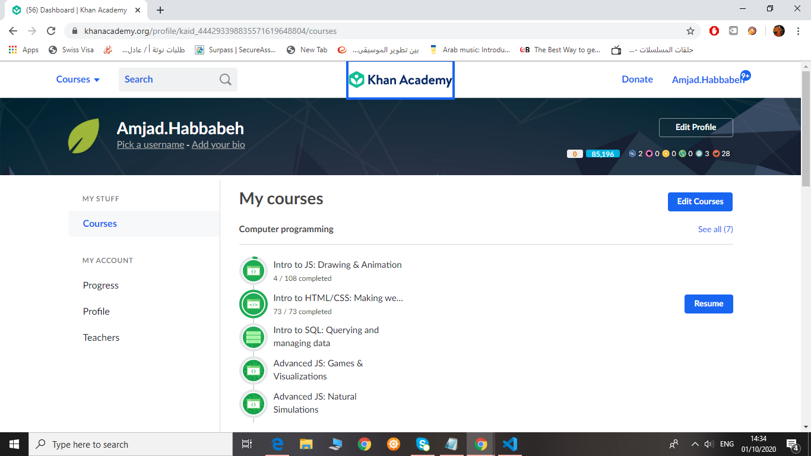The height and width of the screenshot is (456, 811).
Task: Open Microsoft Edge from taskbar
Action: click(x=277, y=444)
